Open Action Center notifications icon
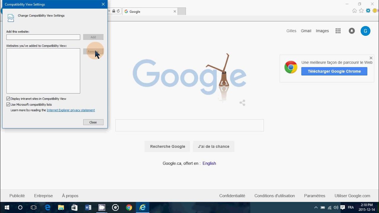 (343, 208)
